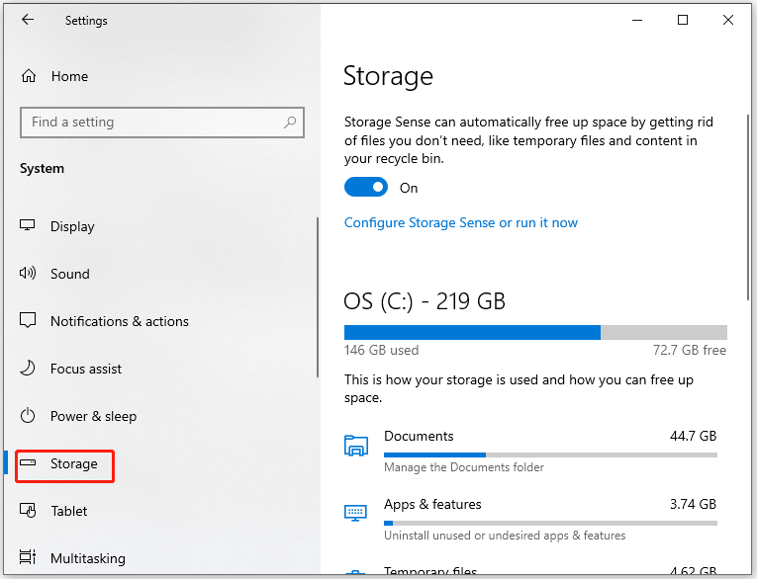Click the Apps & features keyboard icon
Image resolution: width=757 pixels, height=579 pixels.
pos(356,513)
